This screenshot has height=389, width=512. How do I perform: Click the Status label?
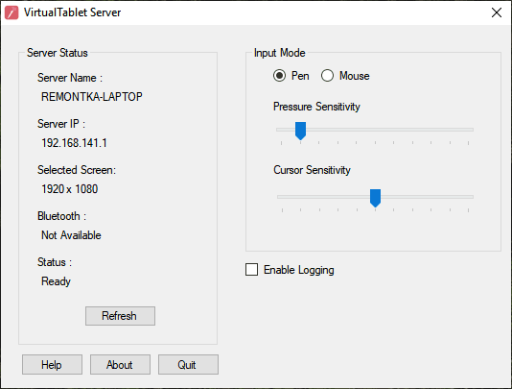pyautogui.click(x=55, y=262)
